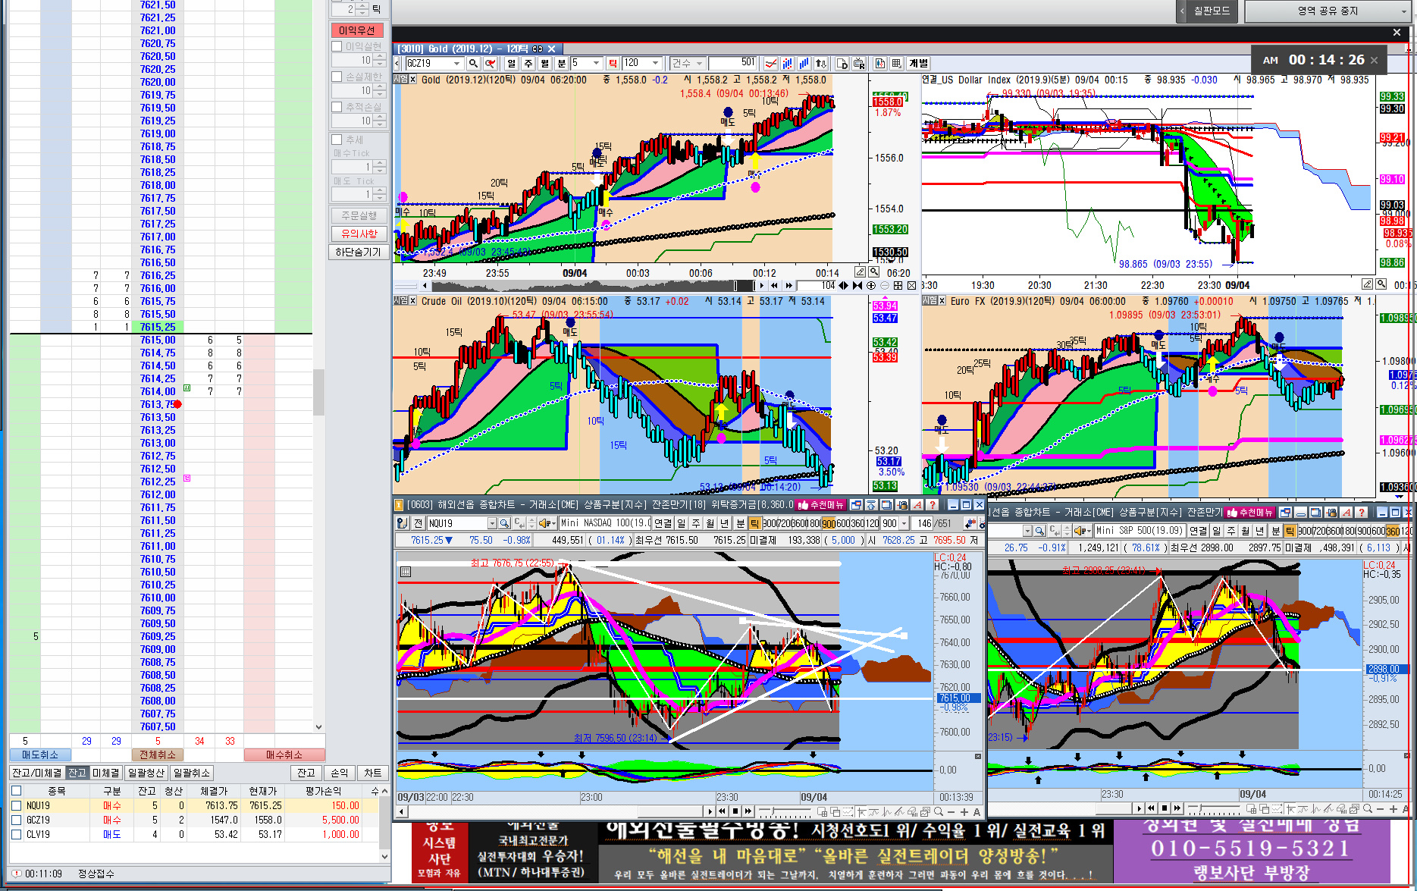Select 연결 in NQU19 chart toolbar
The height and width of the screenshot is (891, 1417).
pyautogui.click(x=663, y=523)
